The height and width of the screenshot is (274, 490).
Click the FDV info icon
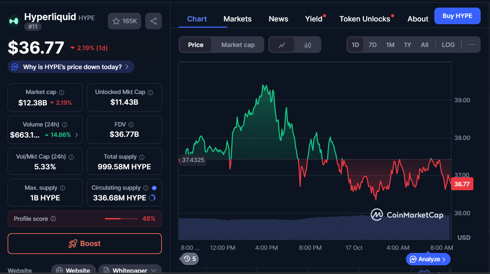coord(131,124)
